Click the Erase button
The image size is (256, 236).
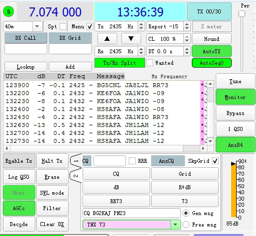pos(52,177)
